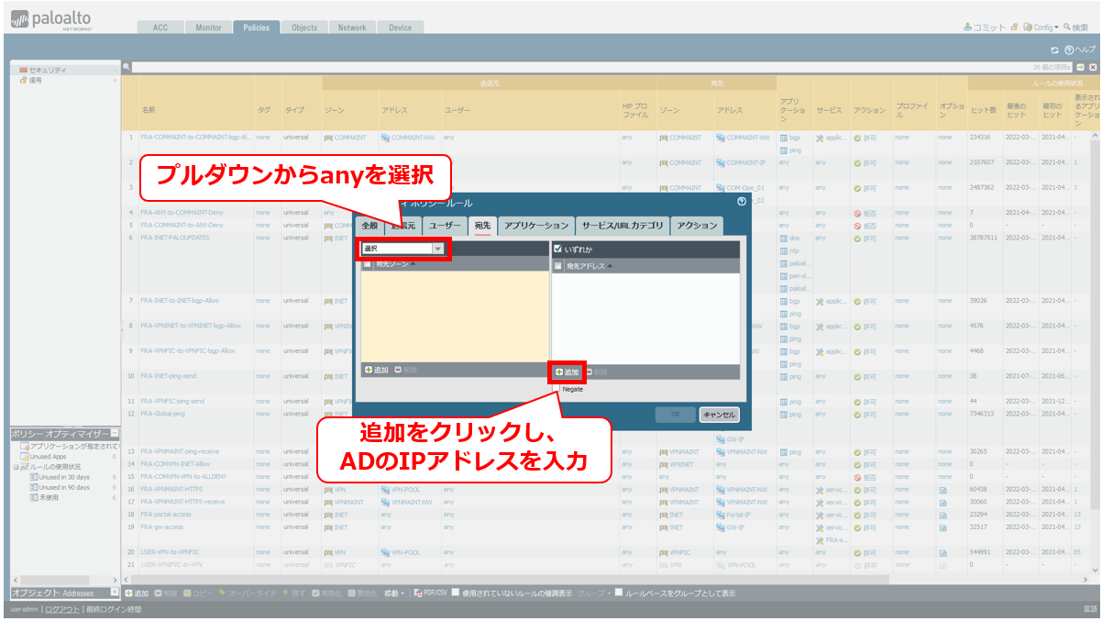Collapse the ポリシー オプティマイザー panel
Screen dimensions: 1102x621
coord(115,433)
